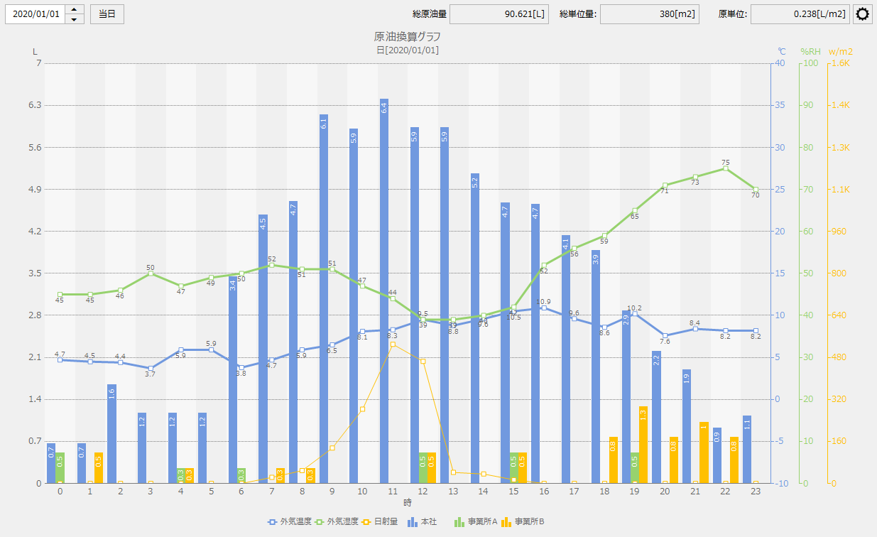The image size is (877, 537).
Task: Click the 総原油量 value field
Action: click(x=499, y=14)
